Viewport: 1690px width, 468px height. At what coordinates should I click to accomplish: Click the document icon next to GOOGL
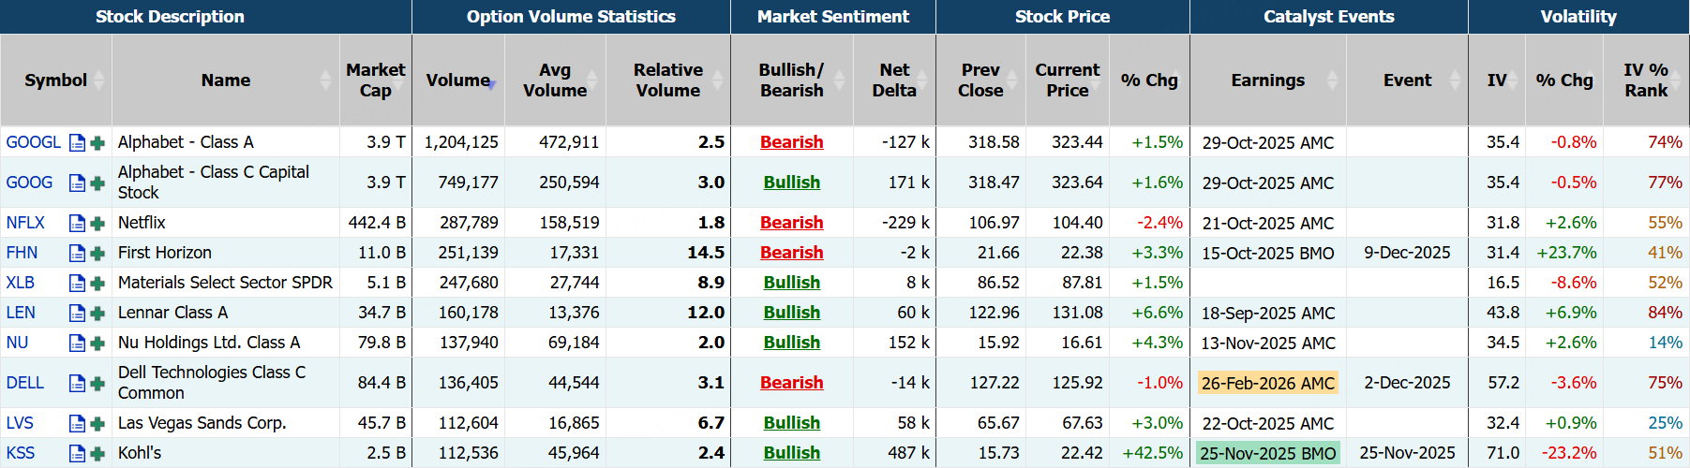coord(77,143)
